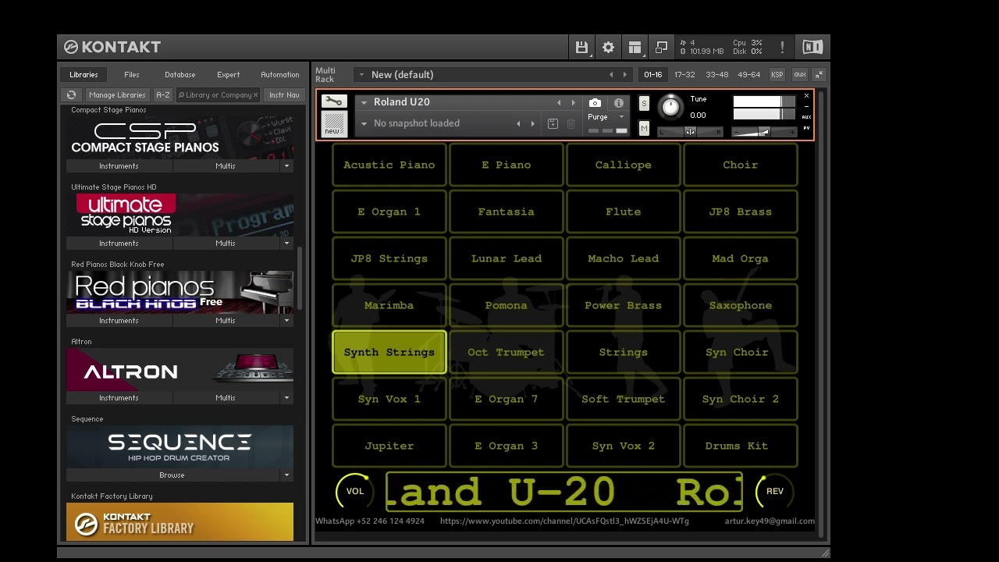Viewport: 999px width, 562px height.
Task: Click the new instrument thumbnail icon
Action: point(334,124)
